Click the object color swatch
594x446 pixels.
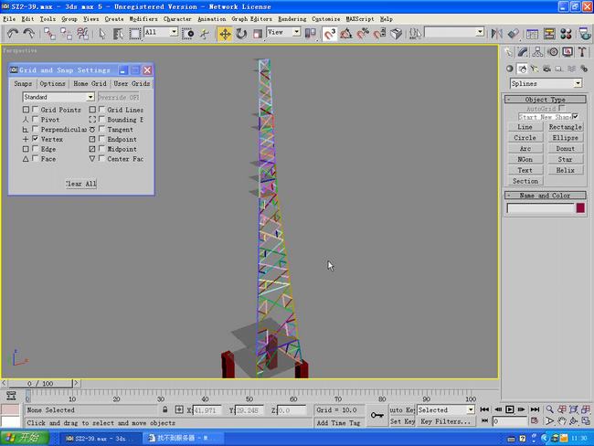tap(580, 208)
